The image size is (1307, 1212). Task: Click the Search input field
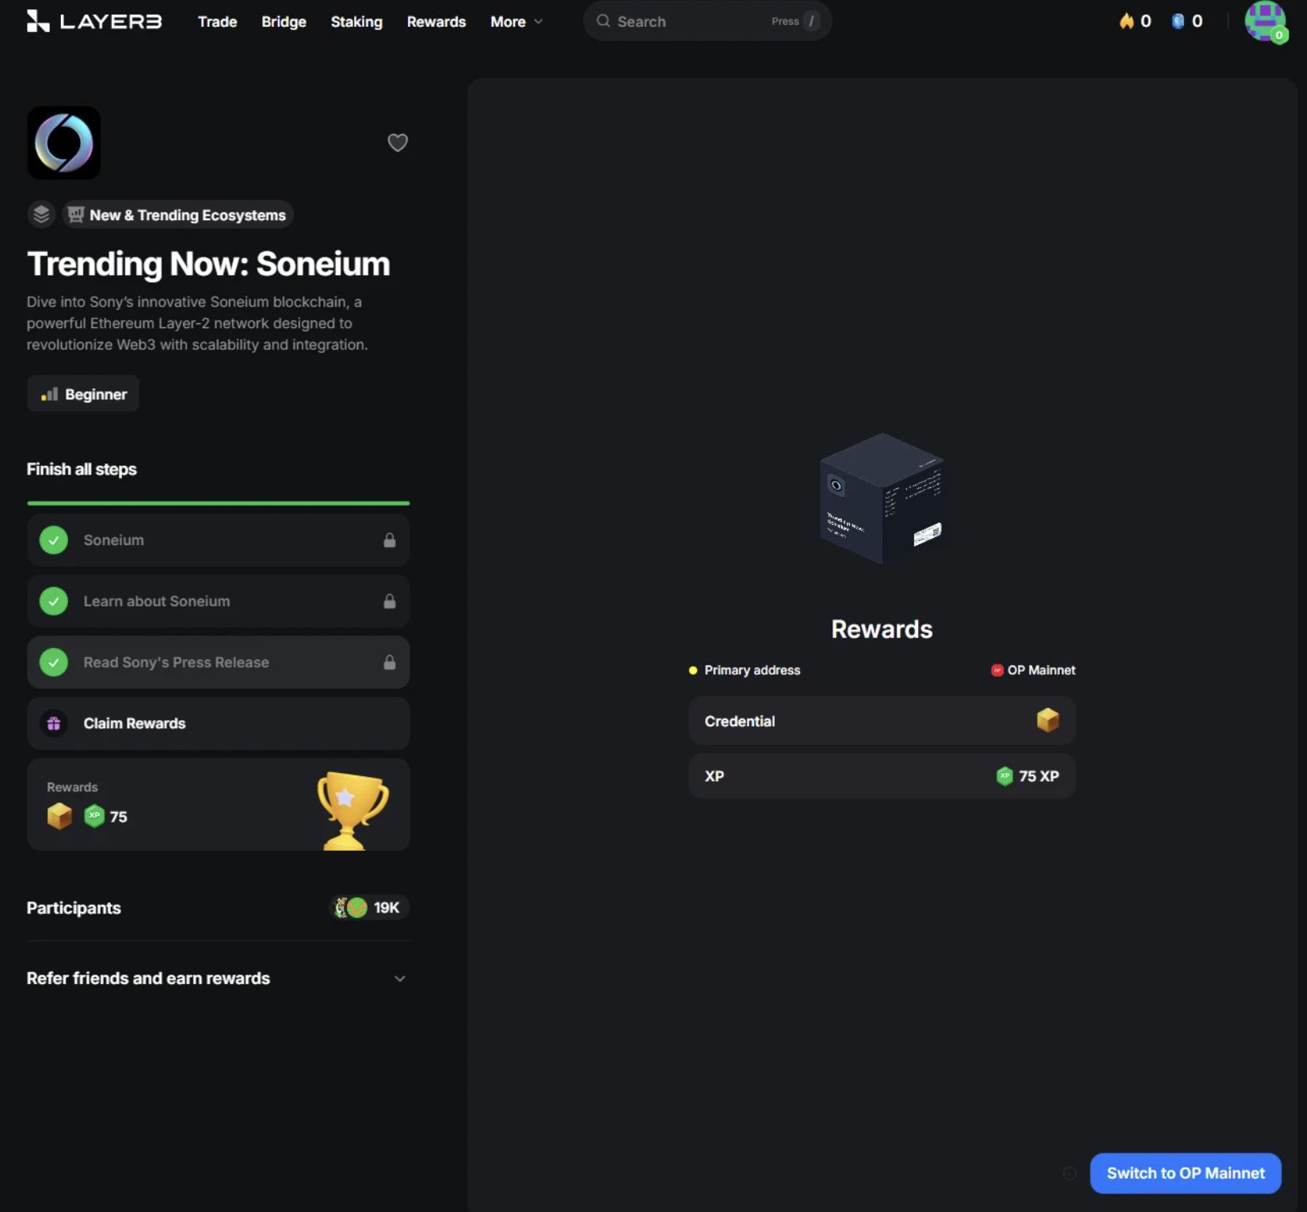[707, 21]
